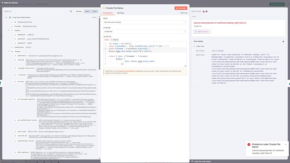Close the 'Problem in node' notification
Image resolution: width=290 pixels, height=163 pixels.
(x=286, y=144)
